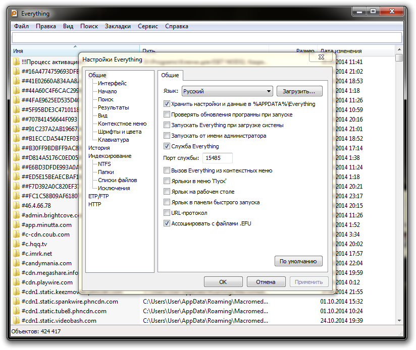Click folder icon next to #app.minutta.com
Screen dimensions: 416x350
(17, 225)
